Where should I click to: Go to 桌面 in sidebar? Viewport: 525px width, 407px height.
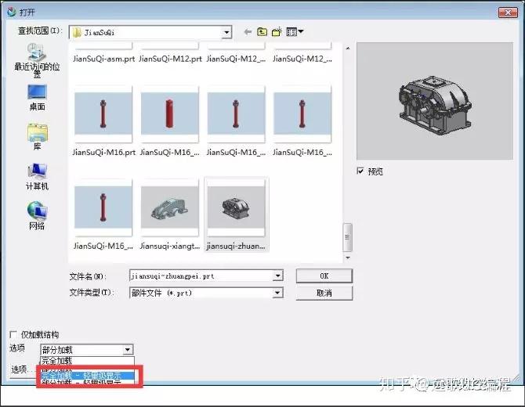point(37,98)
